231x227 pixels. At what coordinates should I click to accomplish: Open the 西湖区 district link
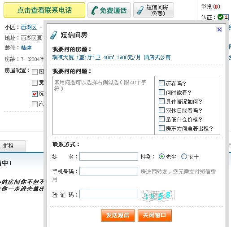[x=29, y=27]
